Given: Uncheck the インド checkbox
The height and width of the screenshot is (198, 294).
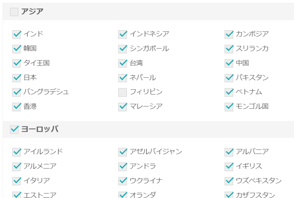Looking at the screenshot, I should tap(16, 34).
